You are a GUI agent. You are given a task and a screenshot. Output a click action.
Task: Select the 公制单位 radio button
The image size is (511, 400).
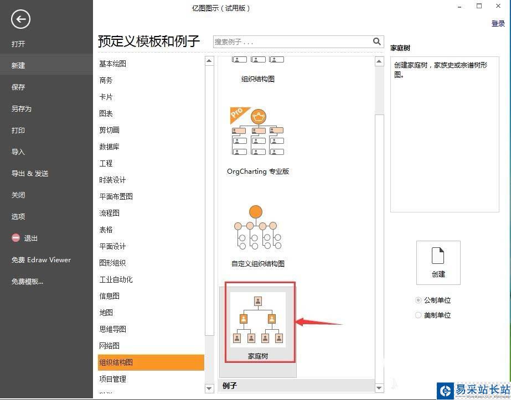(418, 300)
